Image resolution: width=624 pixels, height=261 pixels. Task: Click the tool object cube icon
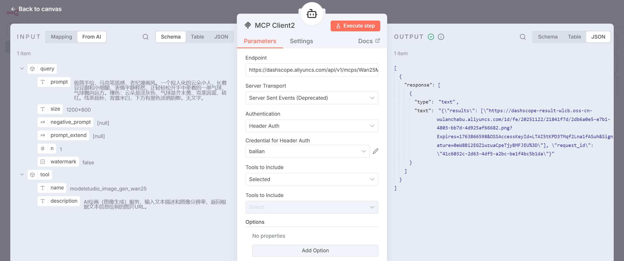coord(32,175)
